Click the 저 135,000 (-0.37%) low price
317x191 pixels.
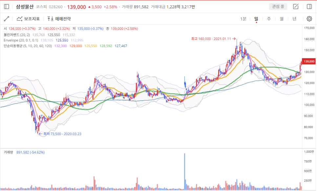88,29
